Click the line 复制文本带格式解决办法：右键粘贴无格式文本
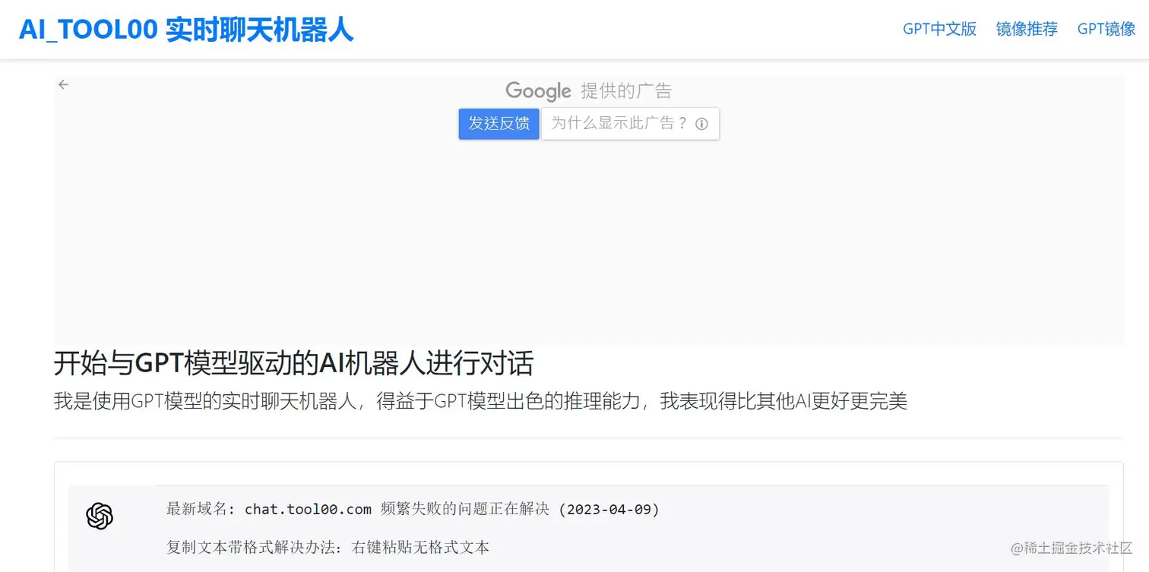1149x572 pixels. click(x=328, y=547)
